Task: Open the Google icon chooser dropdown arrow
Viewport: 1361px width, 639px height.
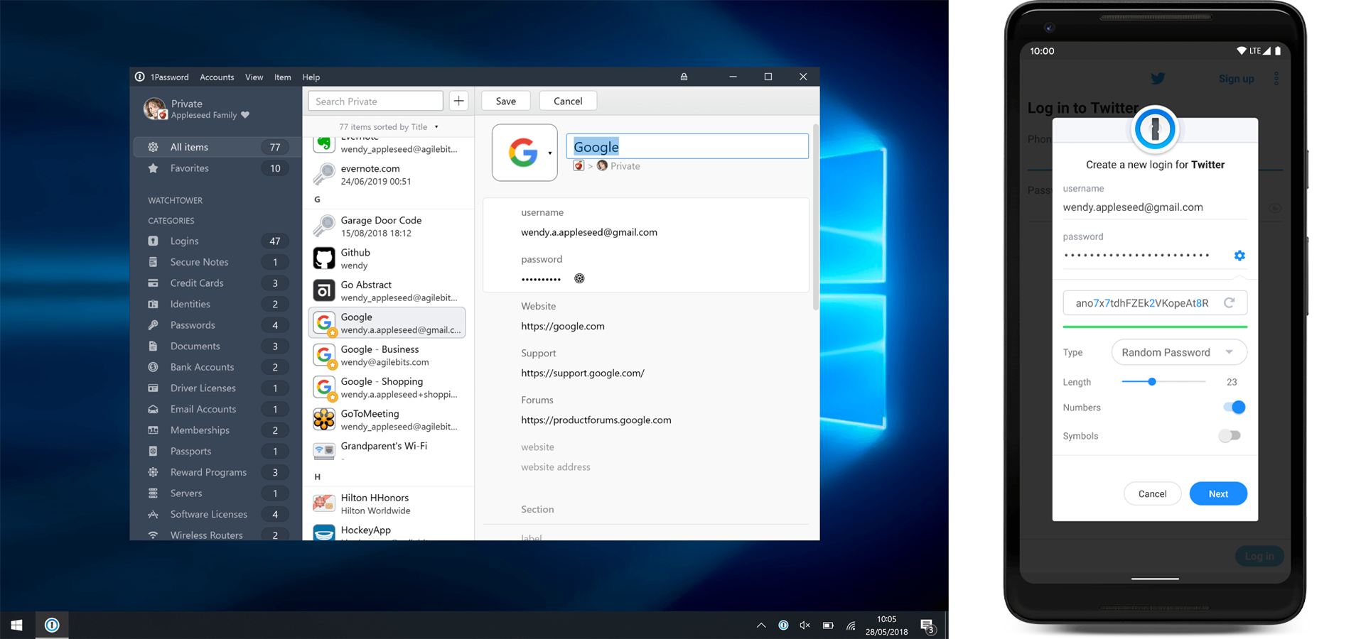Action: (549, 153)
